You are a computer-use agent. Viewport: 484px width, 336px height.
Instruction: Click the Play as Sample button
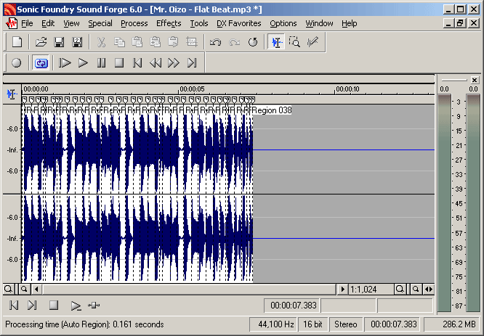point(94,306)
